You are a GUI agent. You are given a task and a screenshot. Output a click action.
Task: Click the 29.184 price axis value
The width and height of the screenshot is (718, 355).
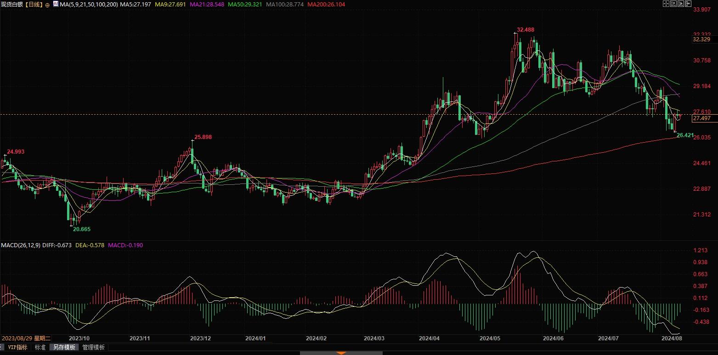(x=702, y=86)
